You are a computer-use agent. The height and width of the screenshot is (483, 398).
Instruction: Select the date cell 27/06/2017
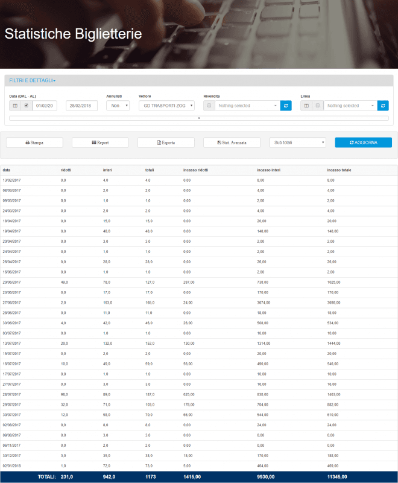point(11,303)
